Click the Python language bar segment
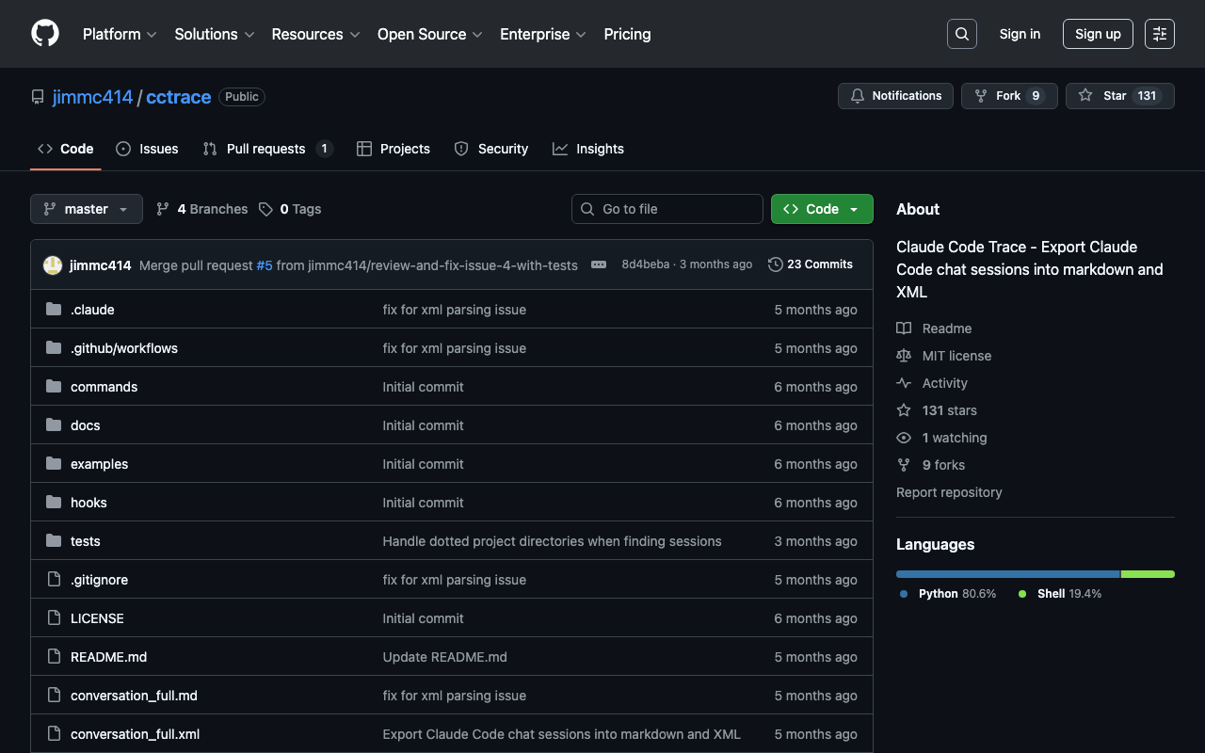The width and height of the screenshot is (1205, 753). 1007,573
